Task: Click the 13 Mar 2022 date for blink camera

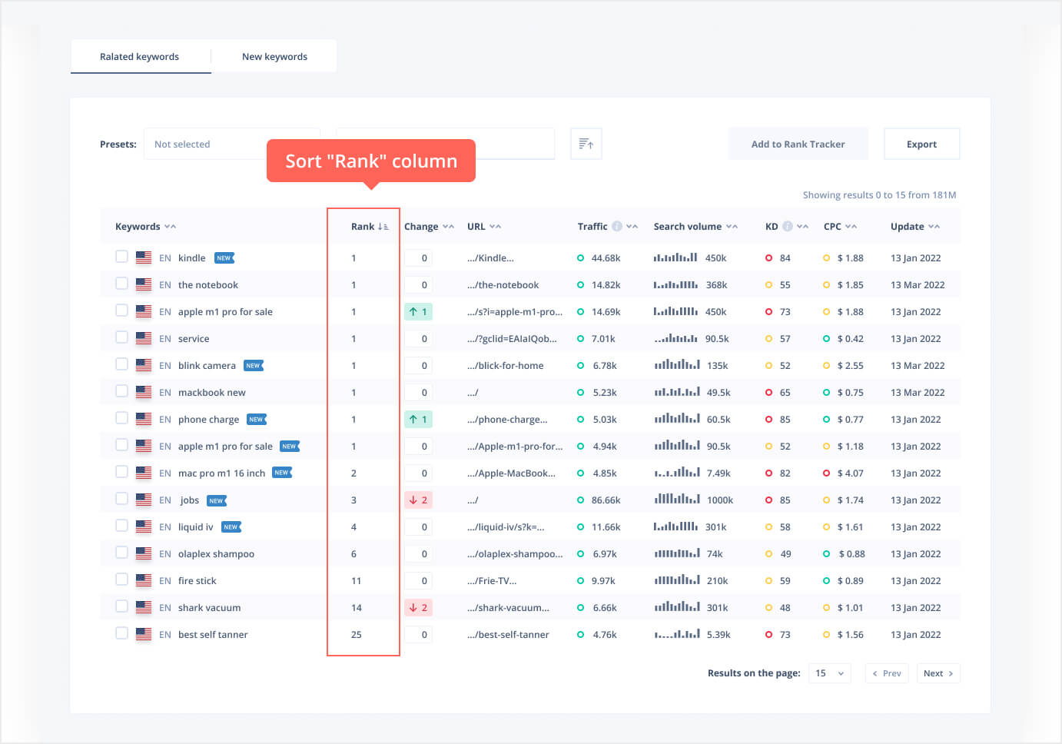Action: tap(918, 366)
